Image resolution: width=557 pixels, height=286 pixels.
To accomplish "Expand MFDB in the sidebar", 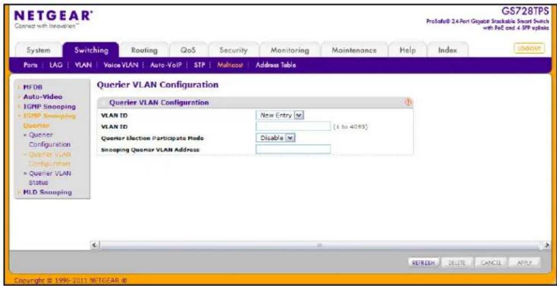I will pyautogui.click(x=32, y=87).
